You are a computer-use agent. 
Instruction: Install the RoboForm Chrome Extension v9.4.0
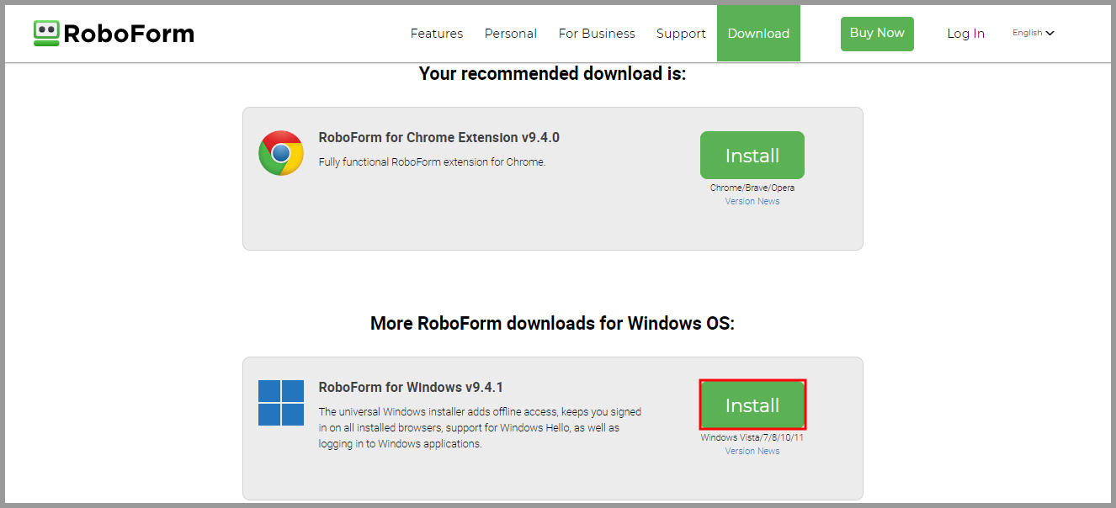click(752, 155)
